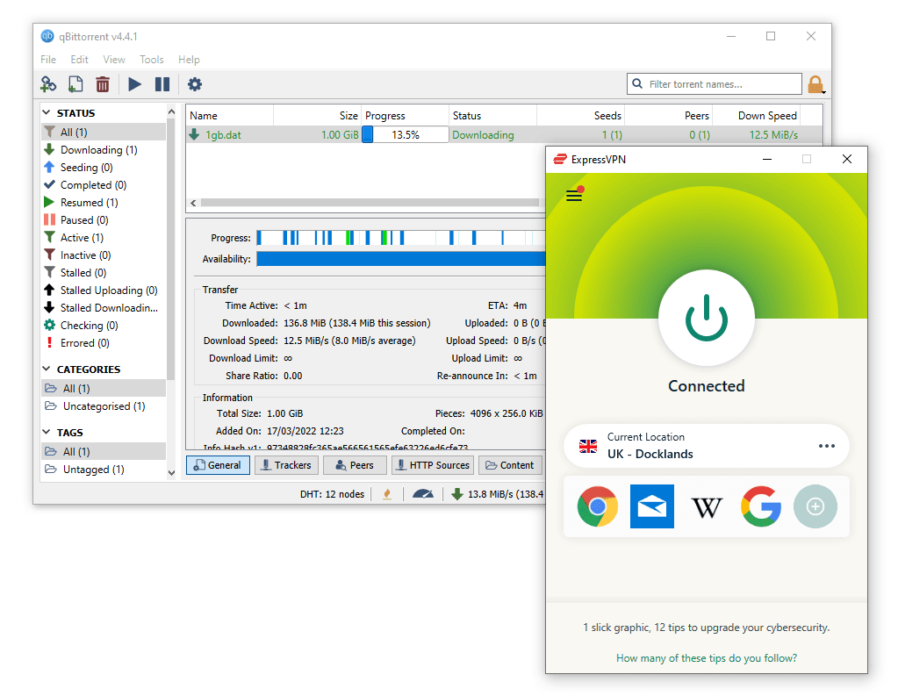Open the File menu in qBittorrent
This screenshot has height=696, width=898.
coord(48,60)
